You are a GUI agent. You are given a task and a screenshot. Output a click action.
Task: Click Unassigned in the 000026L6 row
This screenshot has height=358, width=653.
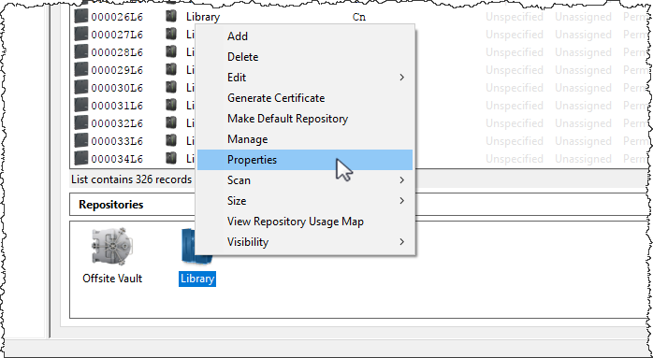[x=583, y=17]
